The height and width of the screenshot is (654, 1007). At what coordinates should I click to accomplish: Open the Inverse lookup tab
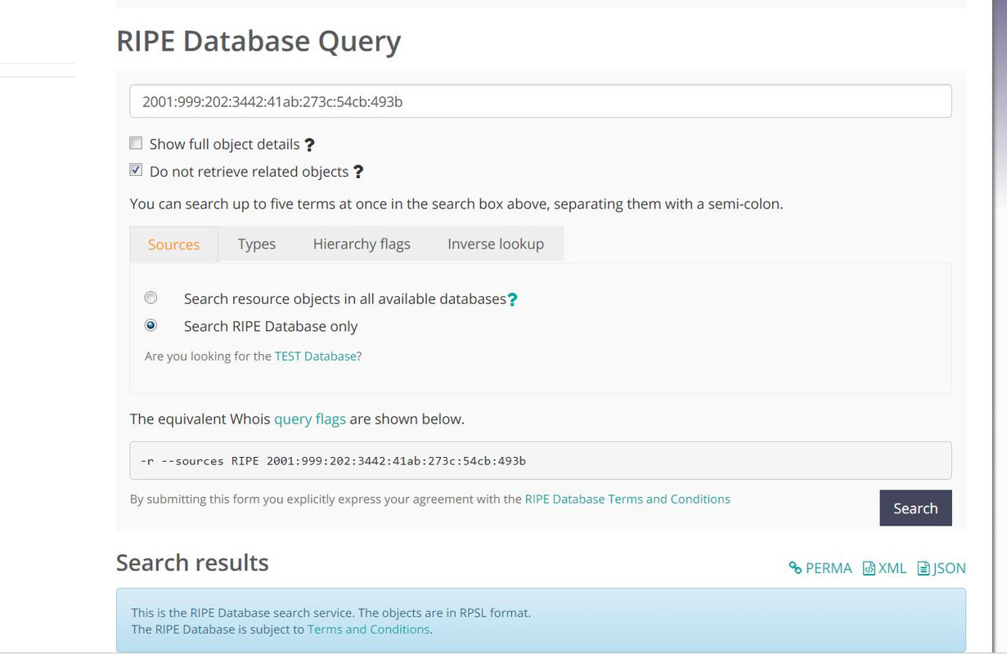tap(496, 244)
